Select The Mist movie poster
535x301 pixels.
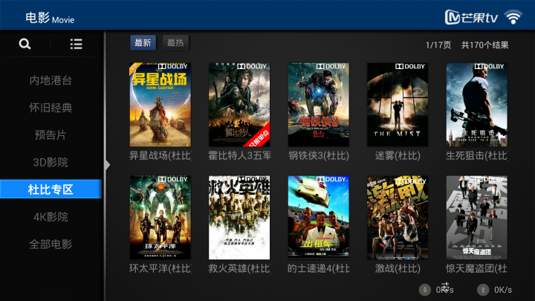[x=398, y=105]
